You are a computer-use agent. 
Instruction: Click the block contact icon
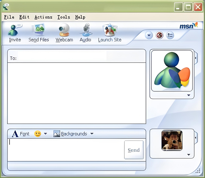(x=159, y=35)
